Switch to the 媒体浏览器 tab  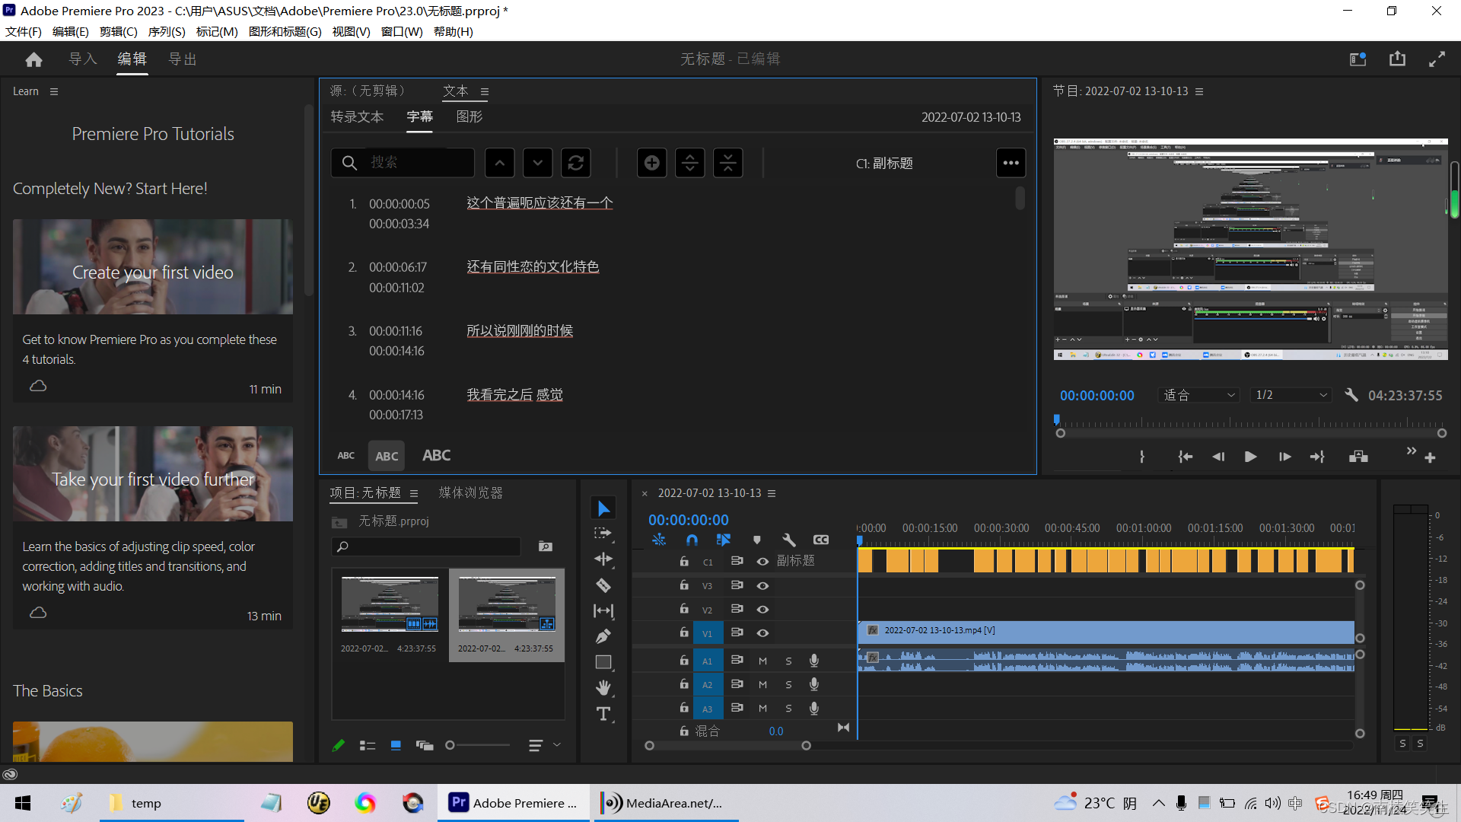pos(471,493)
